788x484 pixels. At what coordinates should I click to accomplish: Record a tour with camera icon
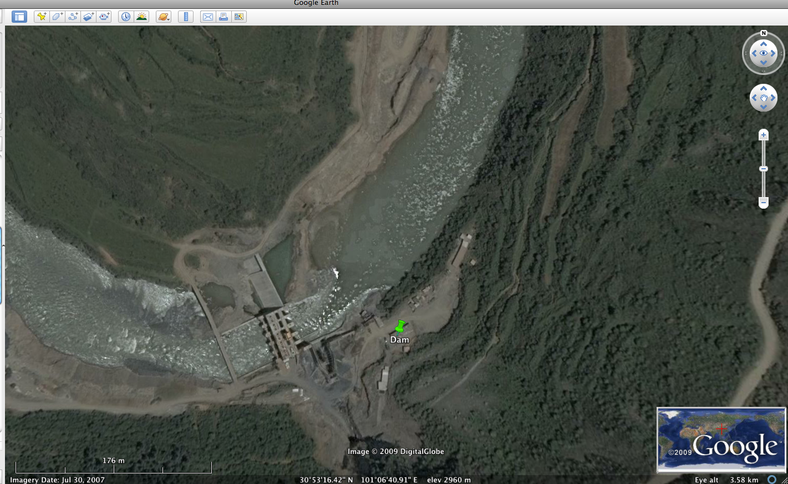104,17
